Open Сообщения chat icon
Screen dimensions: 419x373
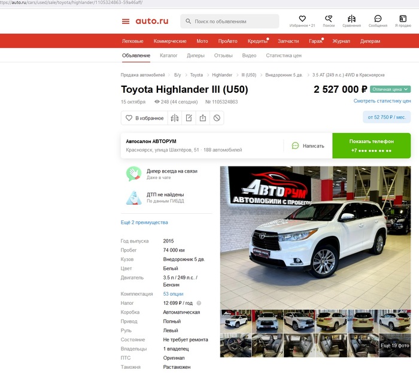(378, 19)
